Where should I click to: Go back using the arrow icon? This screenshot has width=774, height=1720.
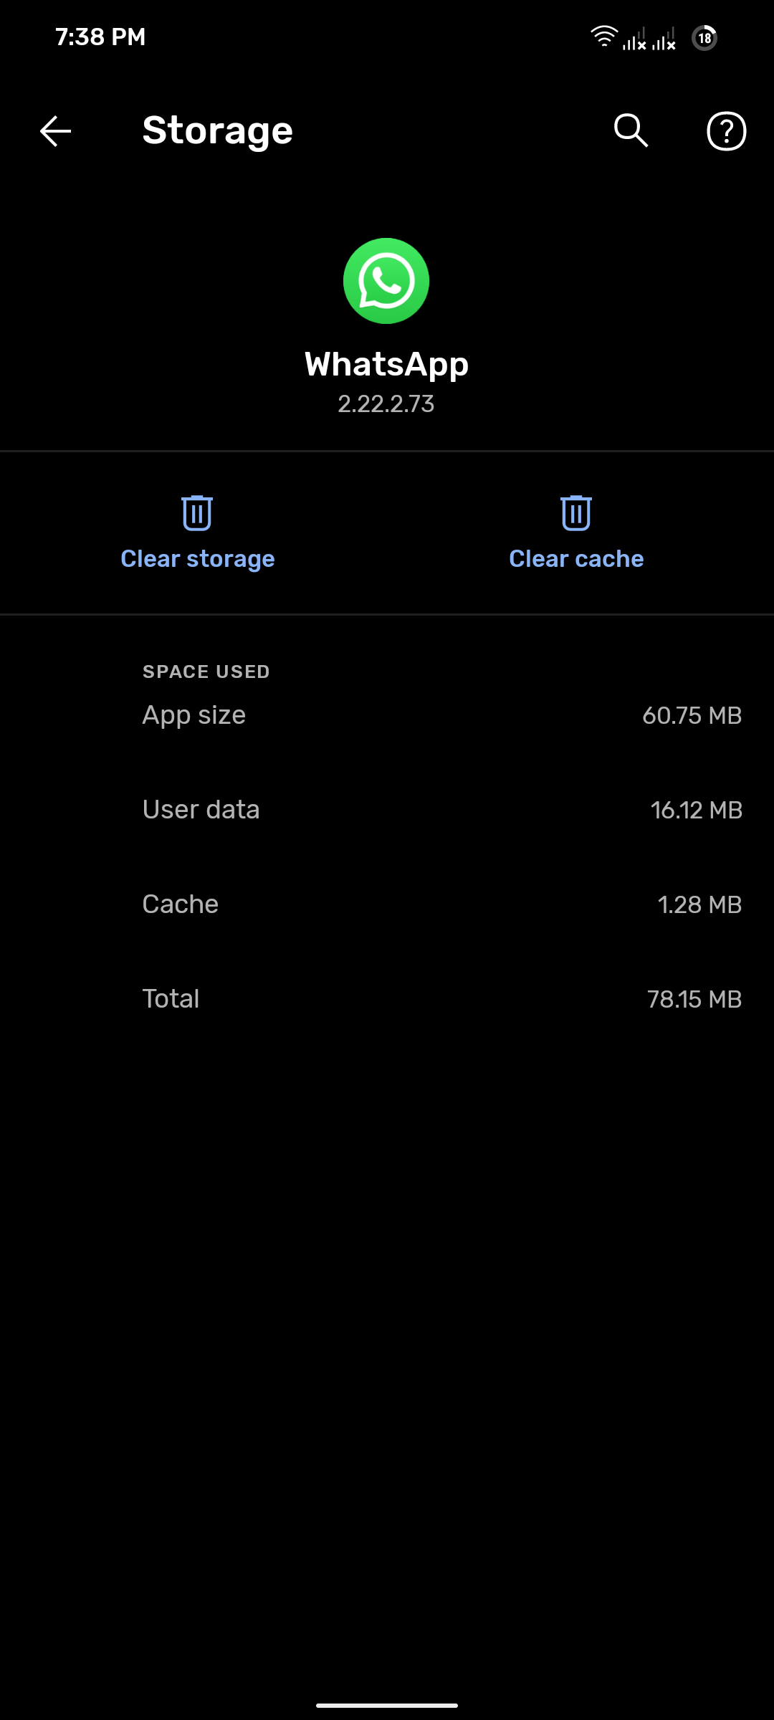tap(55, 131)
